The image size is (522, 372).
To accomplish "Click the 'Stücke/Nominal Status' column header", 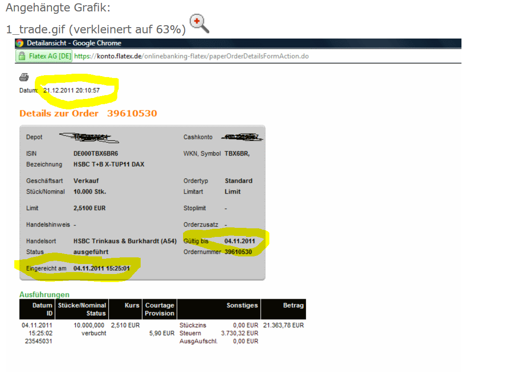I will pos(82,309).
